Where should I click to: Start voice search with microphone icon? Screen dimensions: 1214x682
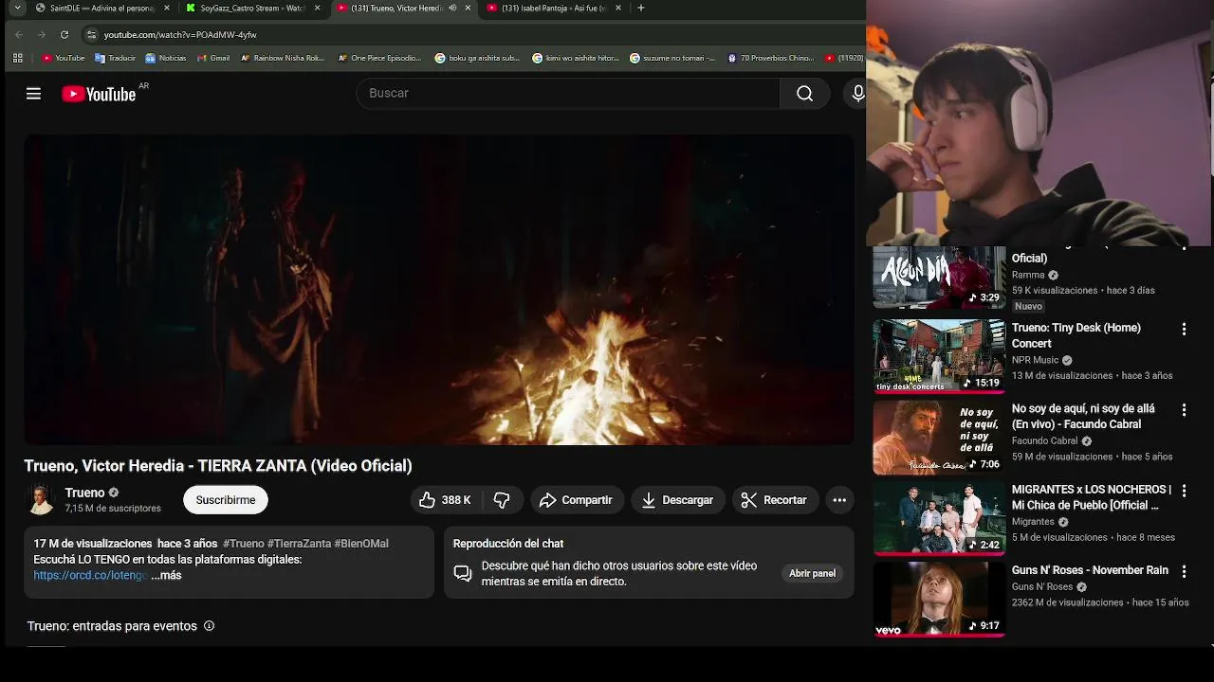[x=857, y=93]
